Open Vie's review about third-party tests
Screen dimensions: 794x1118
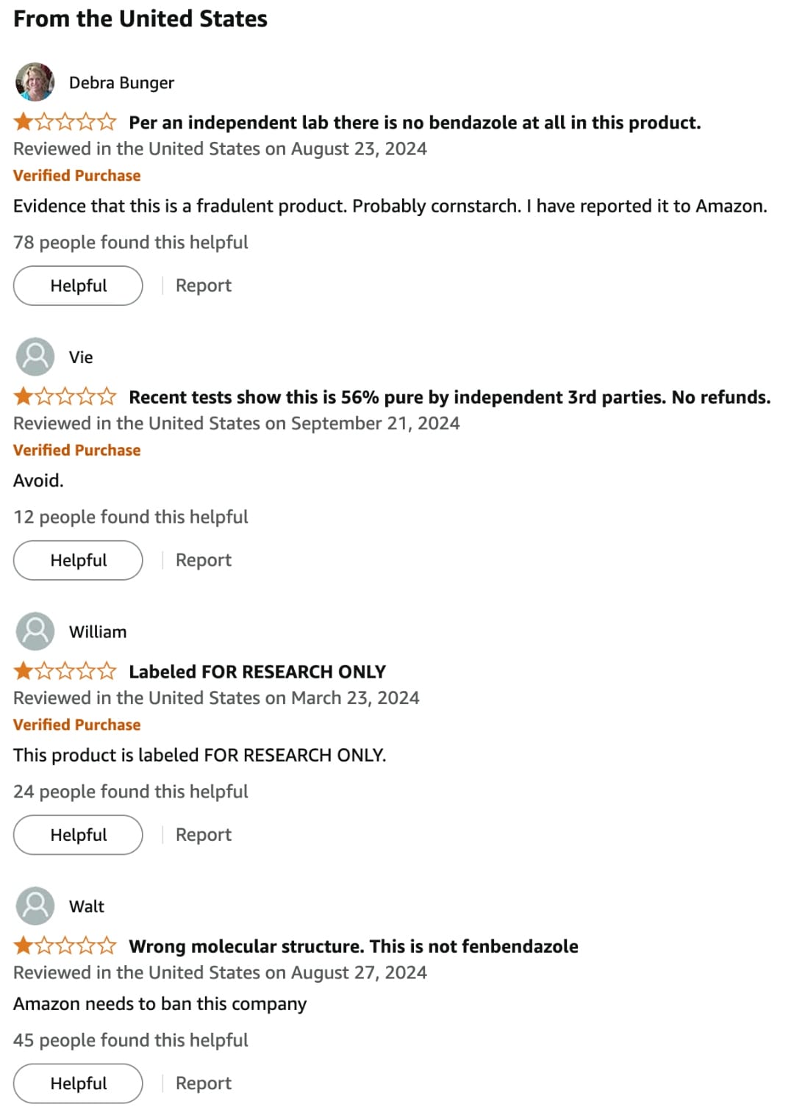[x=448, y=396]
